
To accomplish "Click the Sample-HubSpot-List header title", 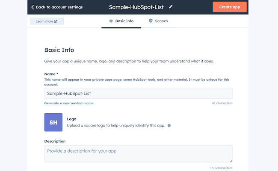I will pyautogui.click(x=136, y=7).
